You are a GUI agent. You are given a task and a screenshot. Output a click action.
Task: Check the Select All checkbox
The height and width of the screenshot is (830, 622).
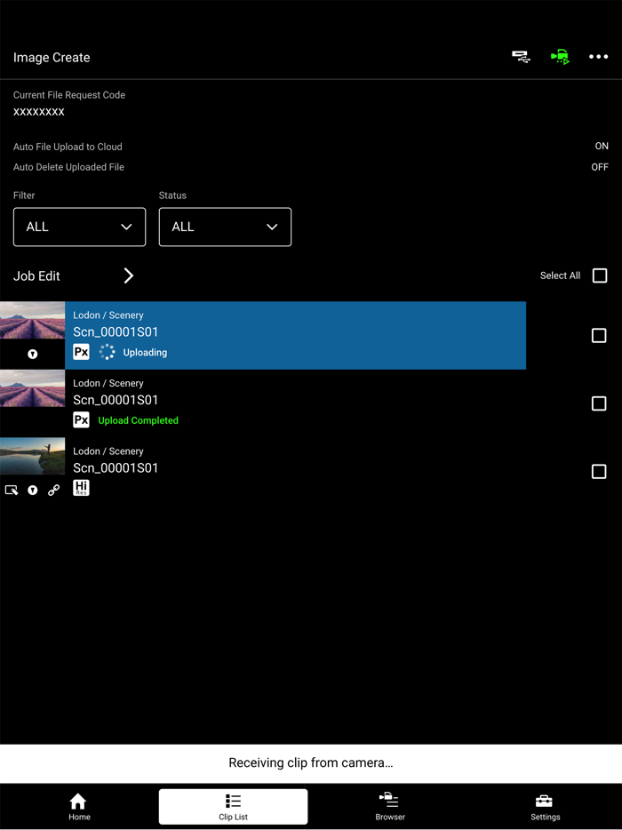[x=600, y=275]
